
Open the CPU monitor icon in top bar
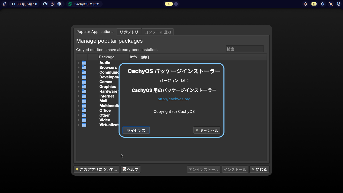coord(60,4)
